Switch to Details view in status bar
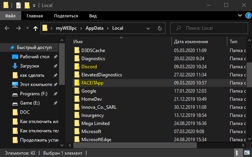This screenshot has width=252, height=157. [238, 153]
